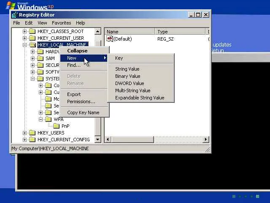Click the HKEY_USERS folder icon
Image resolution: width=270 pixels, height=203 pixels.
pyautogui.click(x=32, y=133)
